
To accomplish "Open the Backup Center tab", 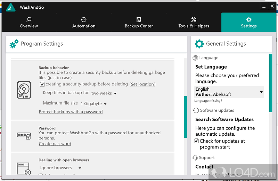I will coord(139,22).
